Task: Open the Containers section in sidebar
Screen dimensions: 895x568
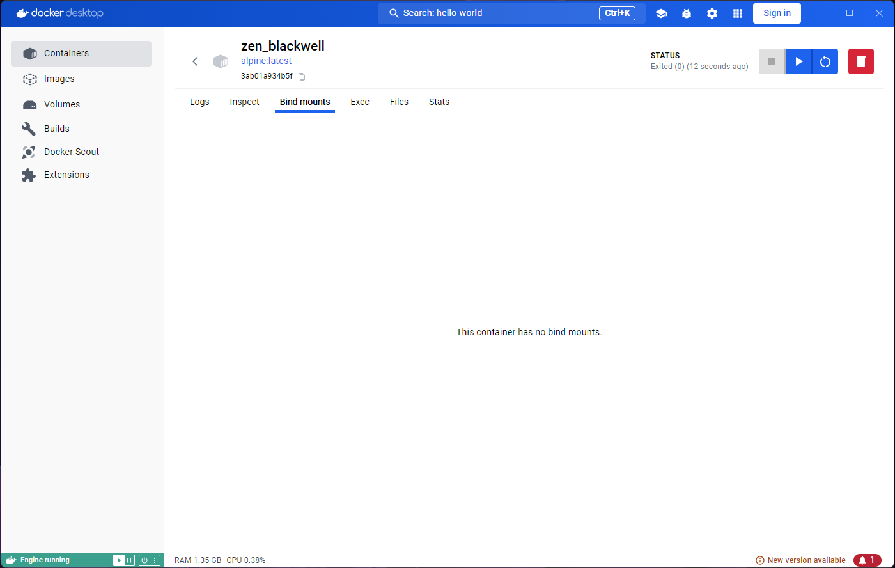Action: pyautogui.click(x=81, y=54)
